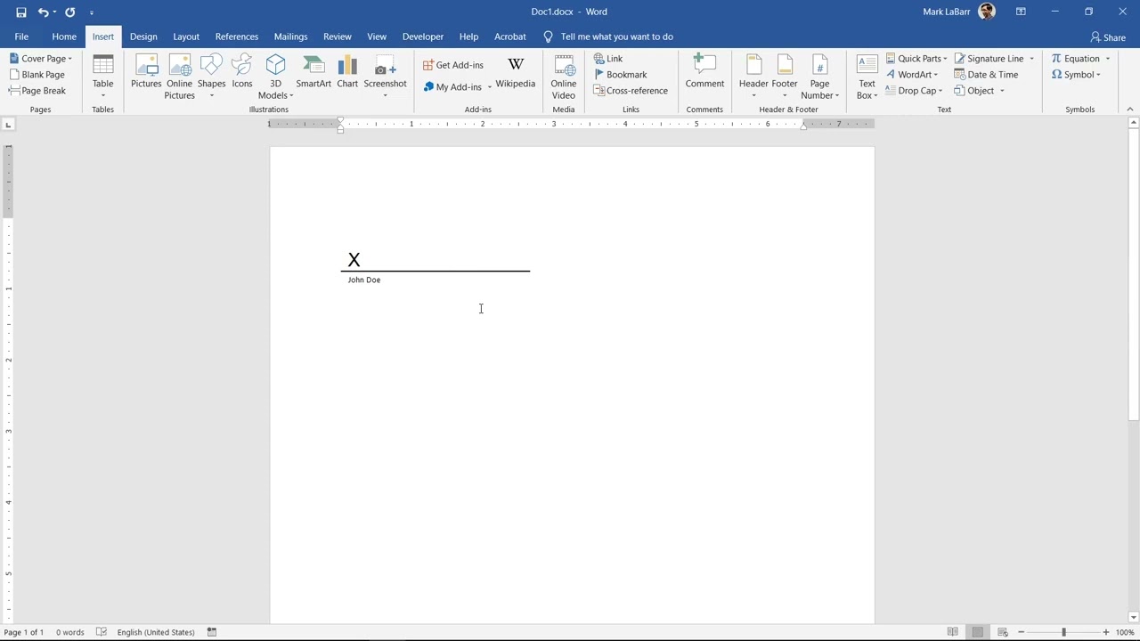Open Signature Line dropdown arrow
Viewport: 1140px width, 641px height.
[x=1032, y=59]
